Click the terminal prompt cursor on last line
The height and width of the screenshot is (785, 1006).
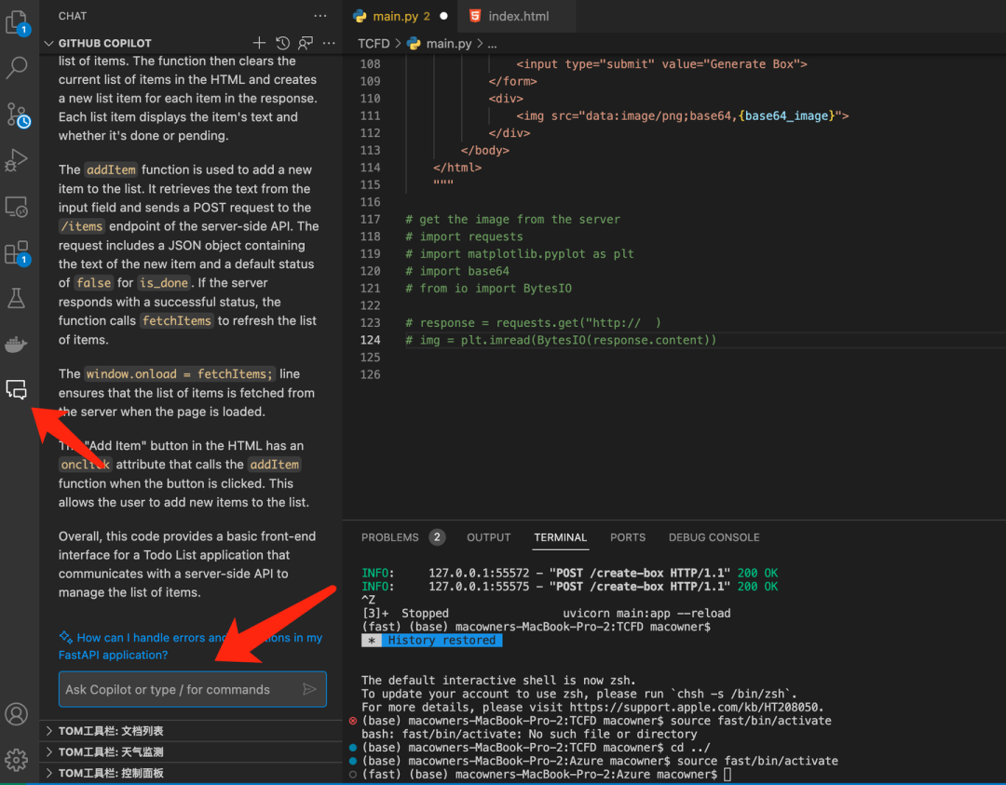coord(727,775)
